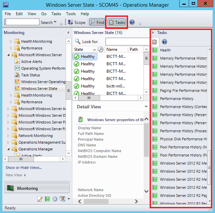Open the Go menu

pos(44,14)
